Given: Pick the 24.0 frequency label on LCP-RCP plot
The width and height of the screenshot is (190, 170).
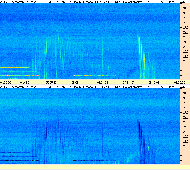Looking at the screenshot, I should 186,127.
